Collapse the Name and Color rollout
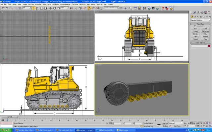Viewport: 212px width, 132px height. (200, 43)
